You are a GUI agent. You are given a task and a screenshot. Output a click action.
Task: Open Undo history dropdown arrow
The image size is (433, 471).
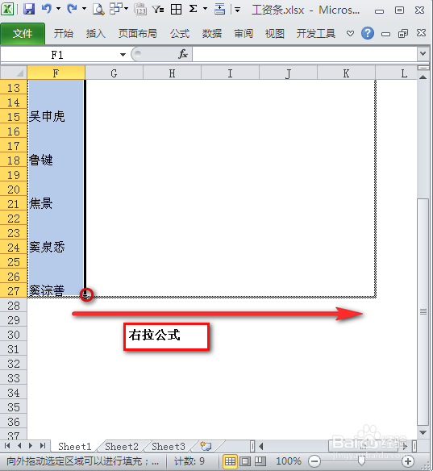pyautogui.click(x=59, y=9)
